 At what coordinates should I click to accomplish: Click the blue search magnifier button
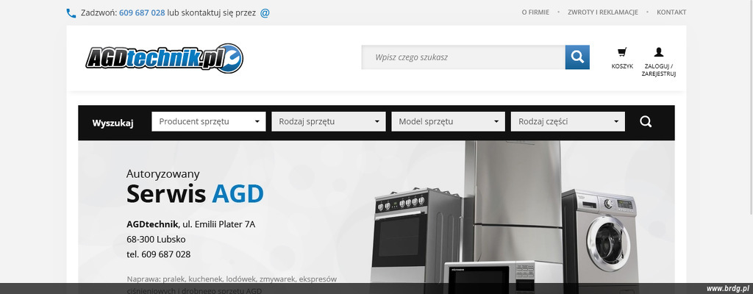tap(577, 57)
